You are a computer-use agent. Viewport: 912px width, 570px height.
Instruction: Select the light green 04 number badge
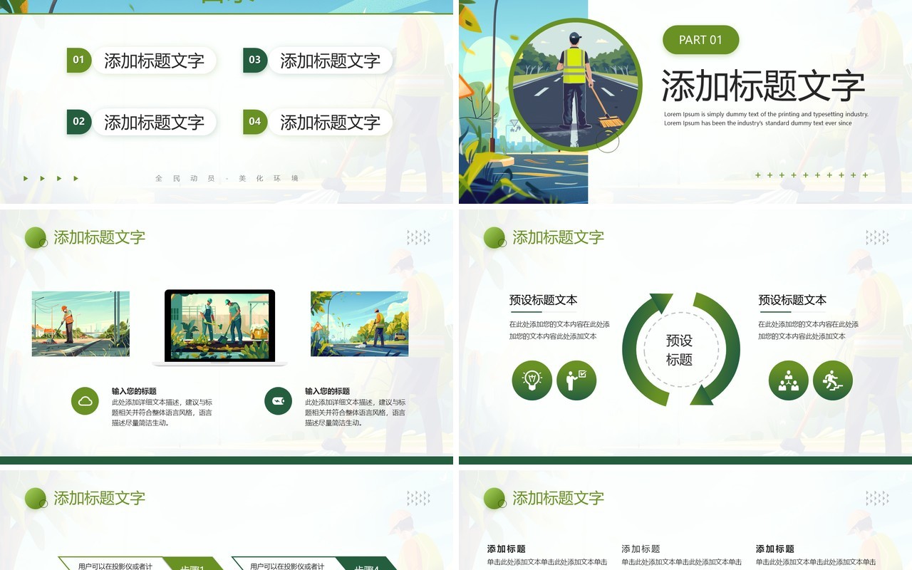[x=254, y=122]
